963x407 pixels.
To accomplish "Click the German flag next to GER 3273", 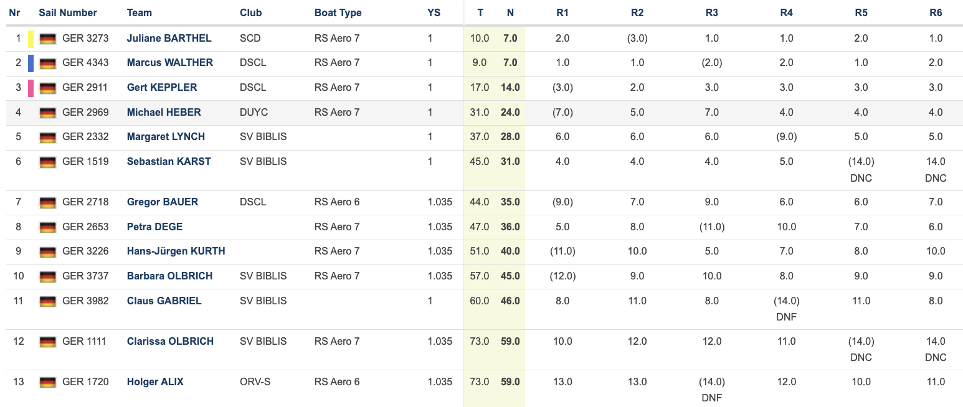I will 47,39.
